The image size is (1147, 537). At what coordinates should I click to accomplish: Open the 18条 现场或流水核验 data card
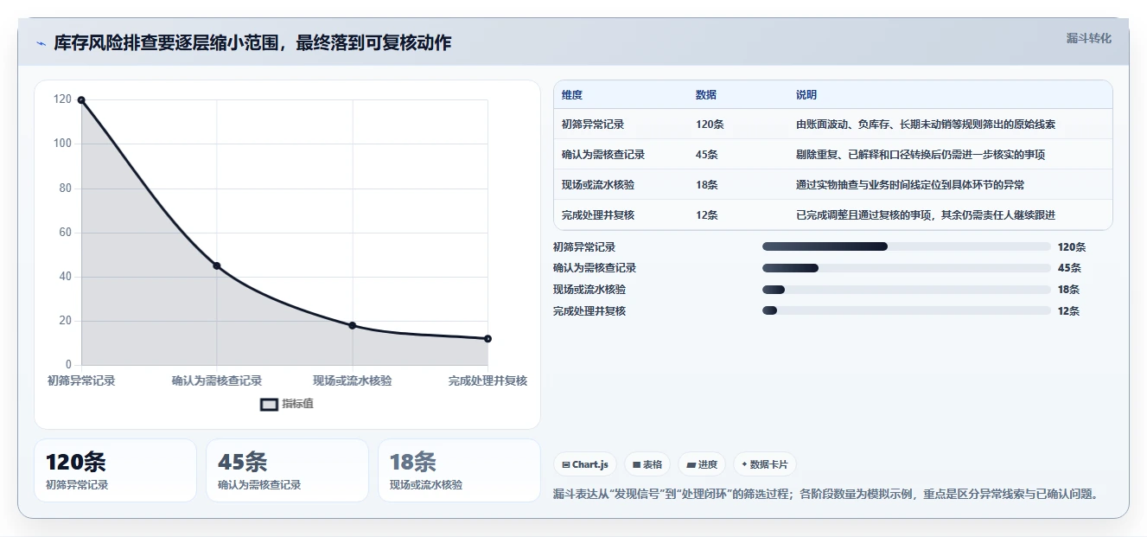[x=459, y=470]
